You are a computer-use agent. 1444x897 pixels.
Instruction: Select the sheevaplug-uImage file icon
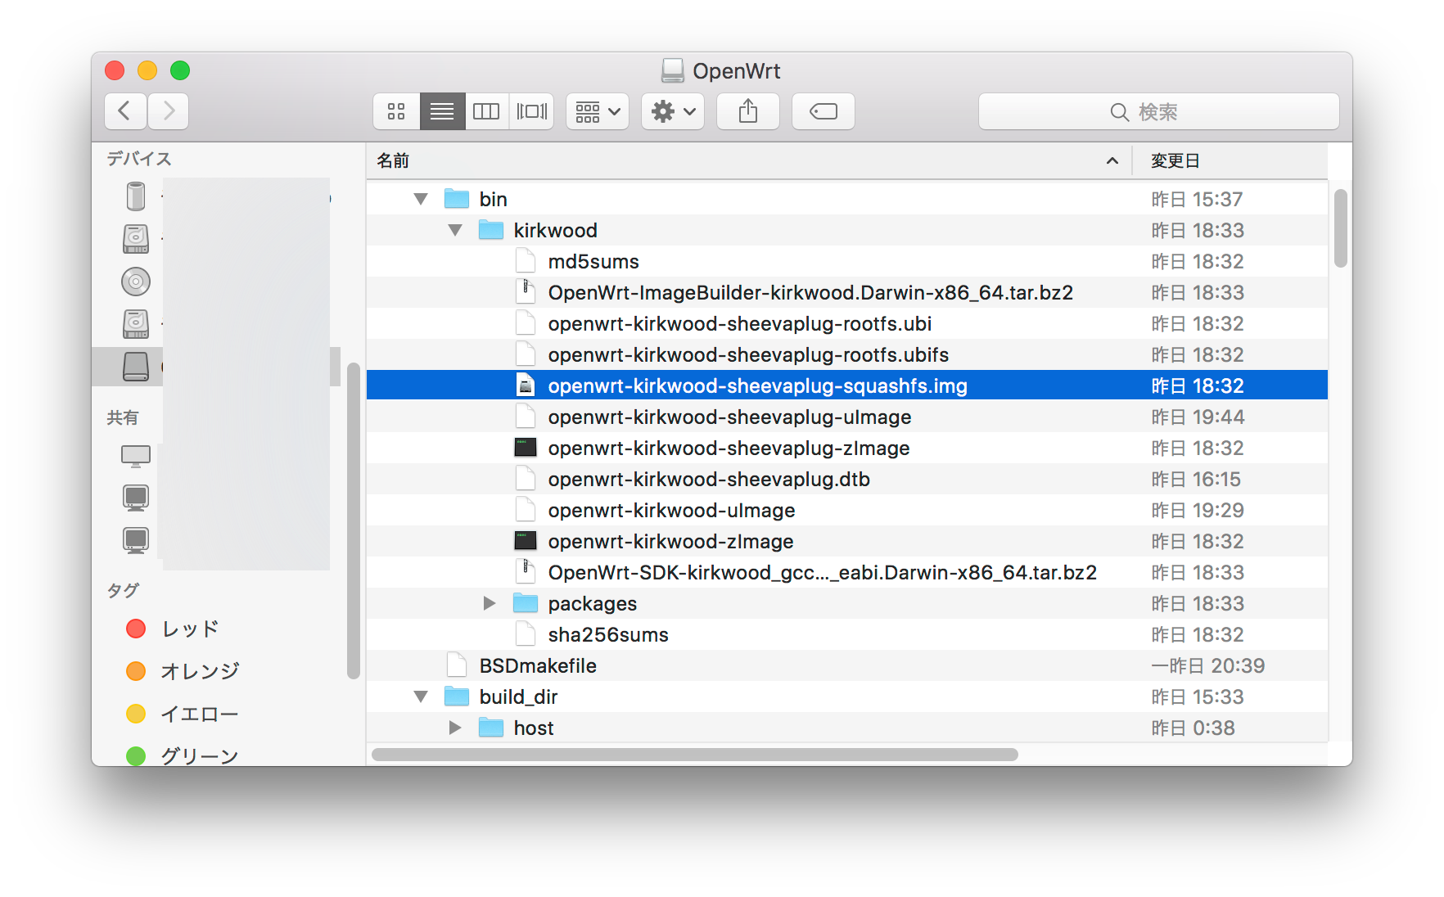coord(526,417)
